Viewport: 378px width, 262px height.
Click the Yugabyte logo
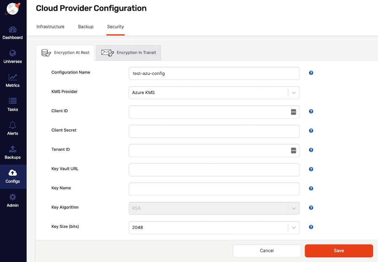[13, 8]
